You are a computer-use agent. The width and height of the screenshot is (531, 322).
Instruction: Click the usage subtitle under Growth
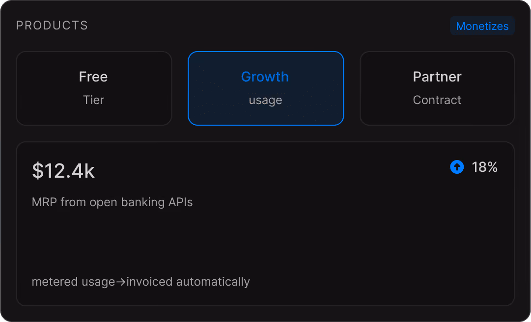[265, 100]
